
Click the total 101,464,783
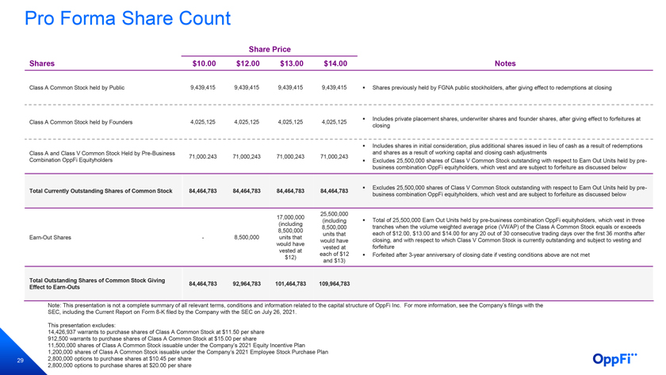point(290,284)
